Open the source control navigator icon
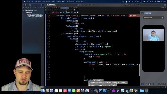 point(26,8)
